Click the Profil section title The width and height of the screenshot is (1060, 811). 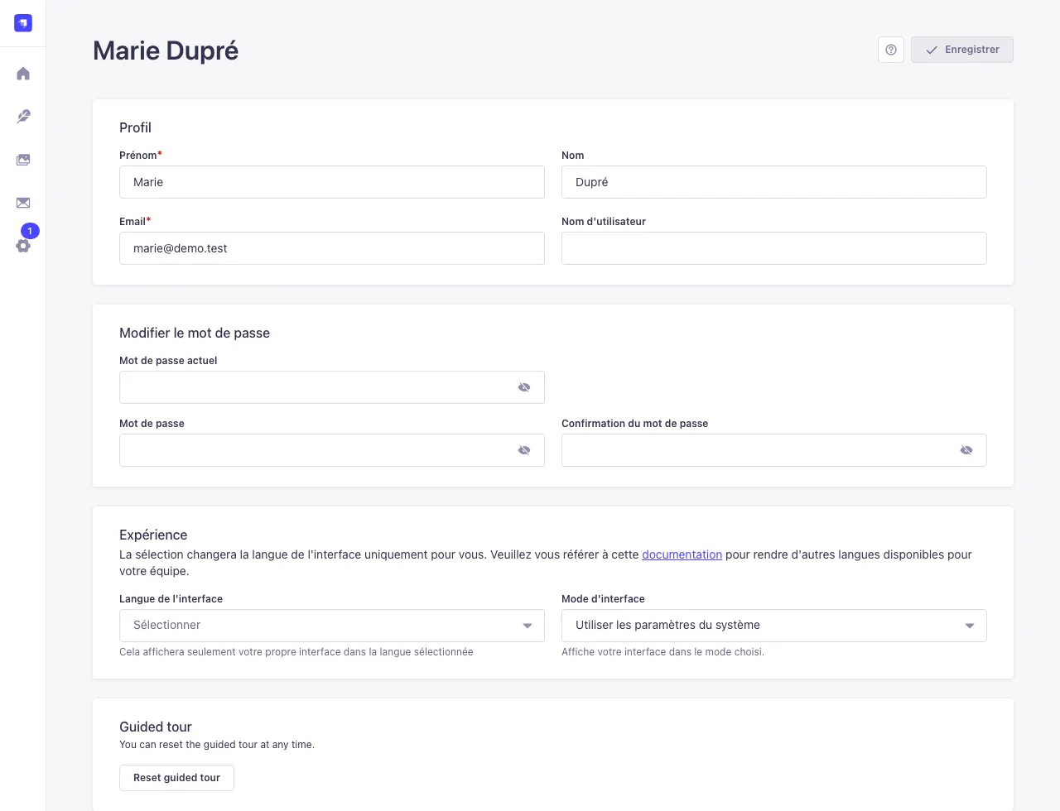[135, 127]
